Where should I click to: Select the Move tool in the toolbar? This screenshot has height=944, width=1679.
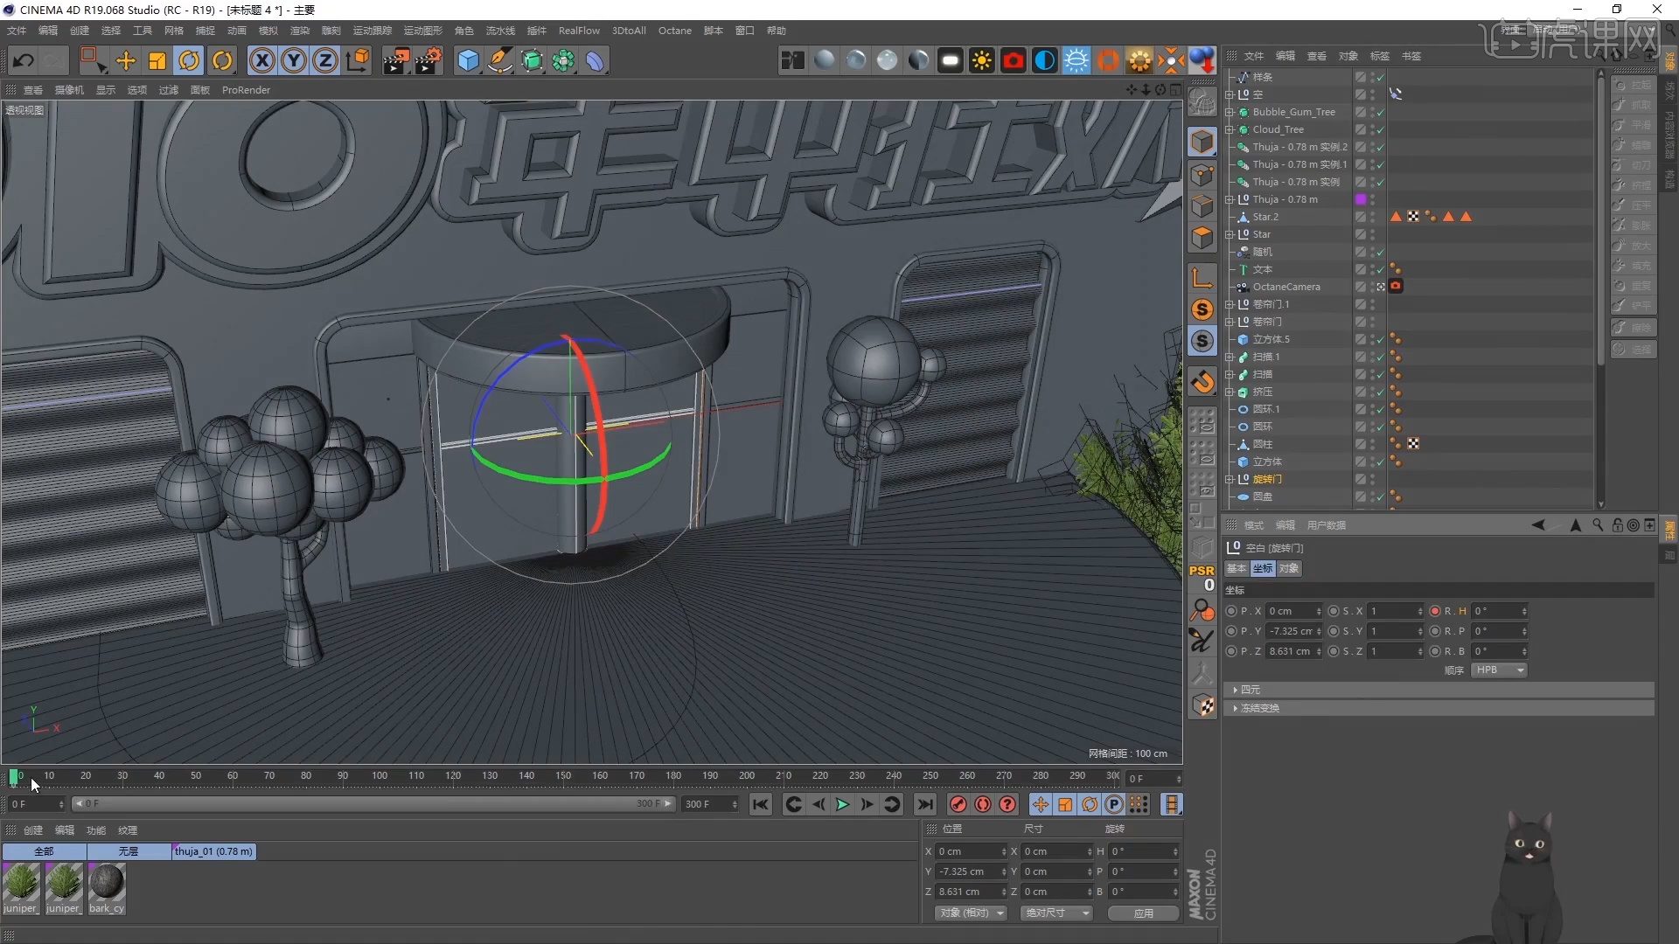pos(126,60)
